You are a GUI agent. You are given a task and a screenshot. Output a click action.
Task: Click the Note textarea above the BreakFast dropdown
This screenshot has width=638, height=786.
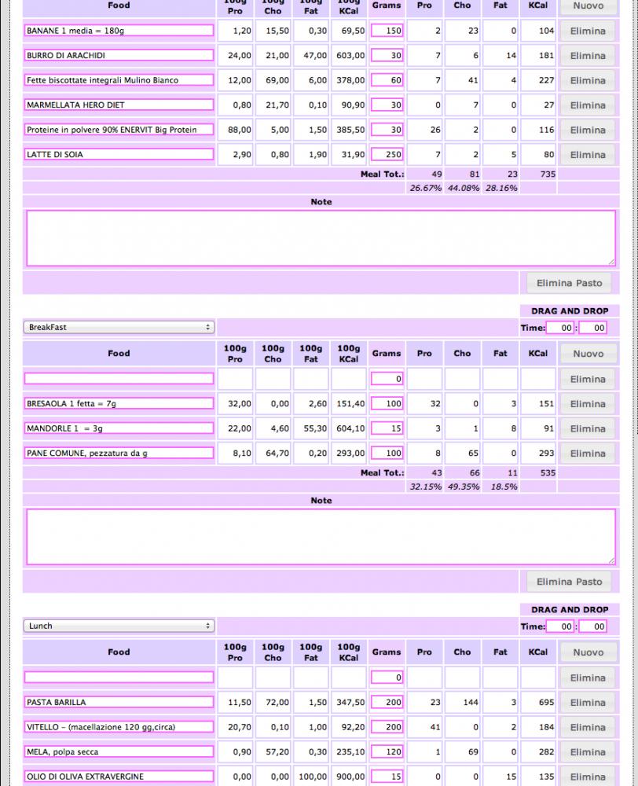tap(321, 238)
